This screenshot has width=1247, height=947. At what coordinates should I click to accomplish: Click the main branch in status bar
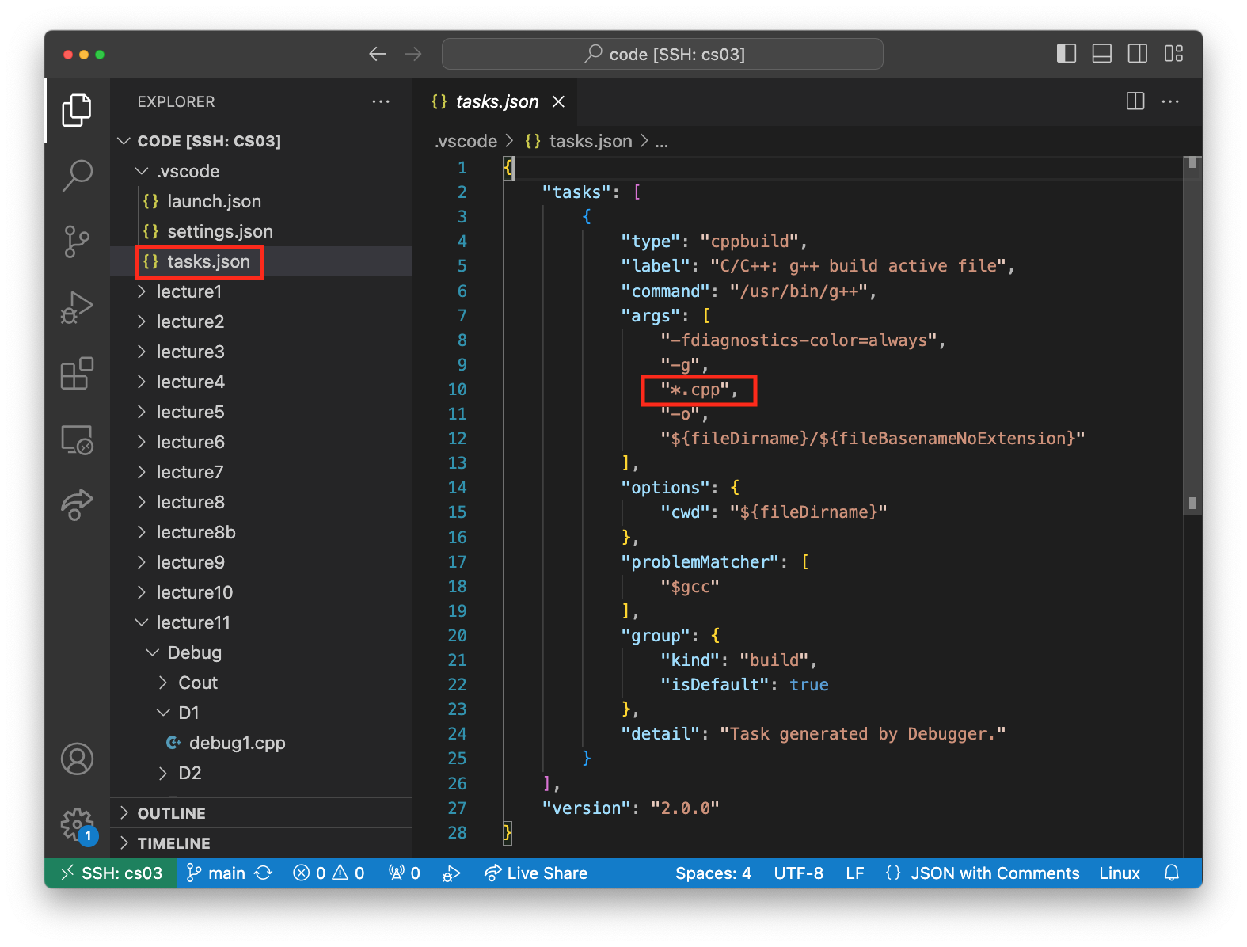pos(215,873)
